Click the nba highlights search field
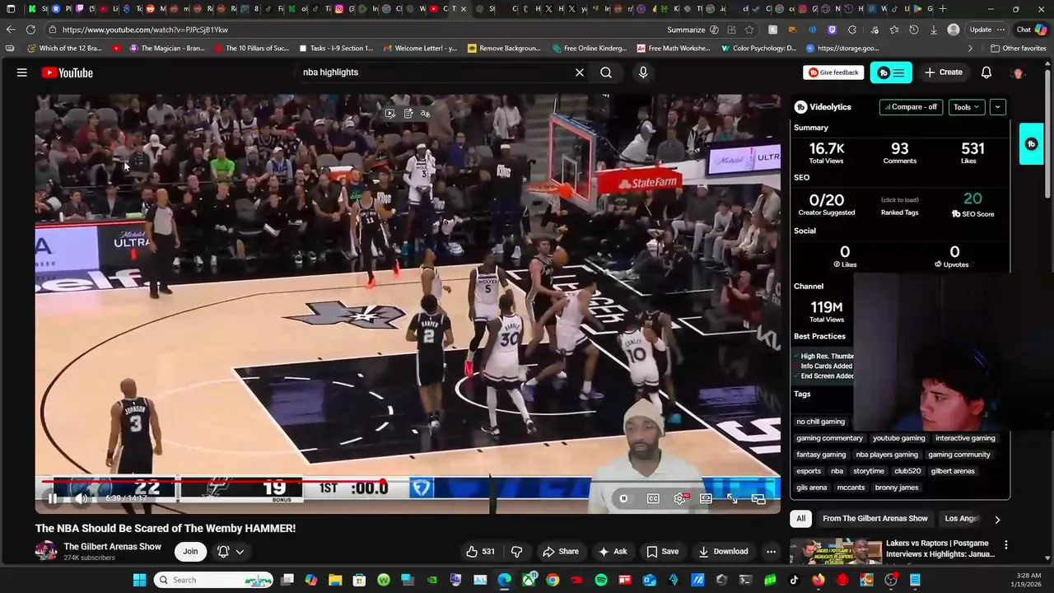The image size is (1054, 593). coord(435,72)
